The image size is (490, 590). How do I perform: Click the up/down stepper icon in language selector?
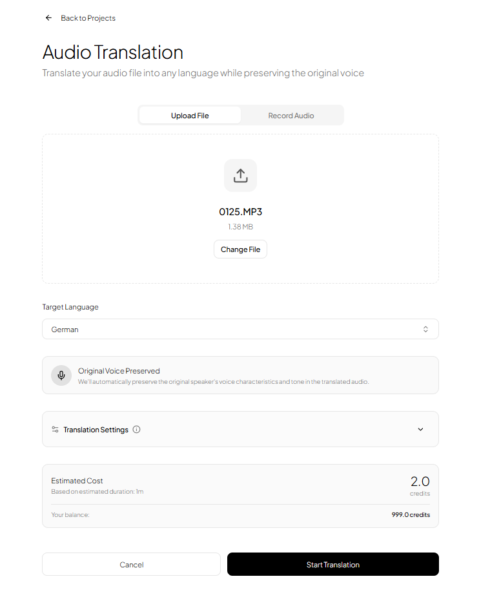point(425,329)
